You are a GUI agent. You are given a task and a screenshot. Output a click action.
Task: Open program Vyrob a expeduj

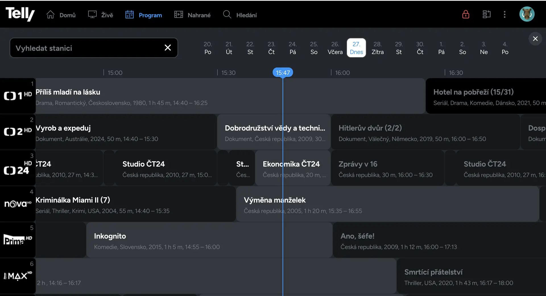(x=126, y=132)
